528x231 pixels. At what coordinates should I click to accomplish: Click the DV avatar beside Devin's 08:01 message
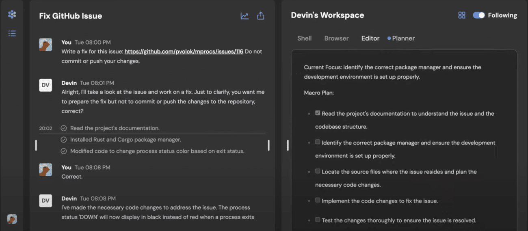[x=45, y=85]
